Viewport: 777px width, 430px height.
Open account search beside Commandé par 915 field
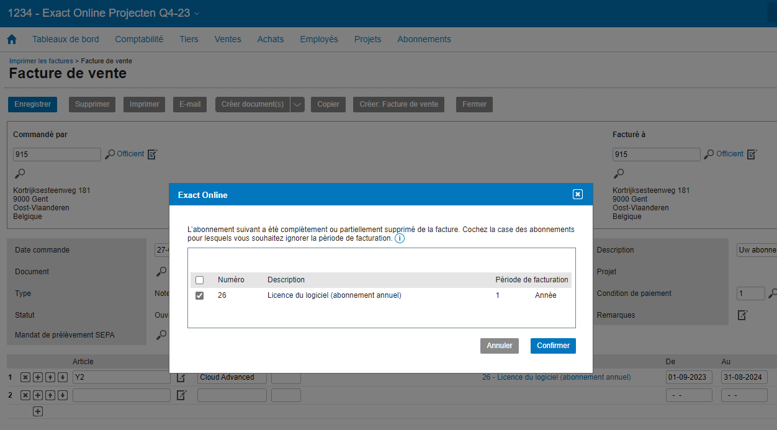click(110, 154)
